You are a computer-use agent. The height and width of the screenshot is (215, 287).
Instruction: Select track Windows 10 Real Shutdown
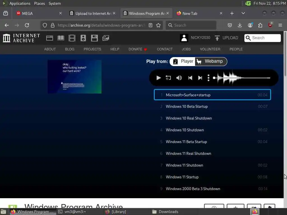pos(212,118)
